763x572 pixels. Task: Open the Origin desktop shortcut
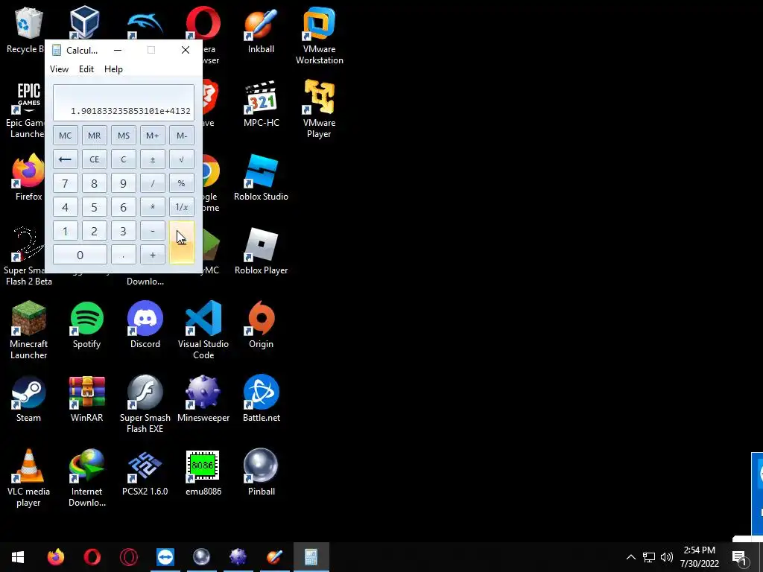262,325
